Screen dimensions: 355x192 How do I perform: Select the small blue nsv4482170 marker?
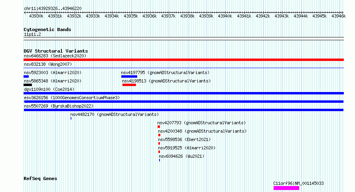[71, 118]
